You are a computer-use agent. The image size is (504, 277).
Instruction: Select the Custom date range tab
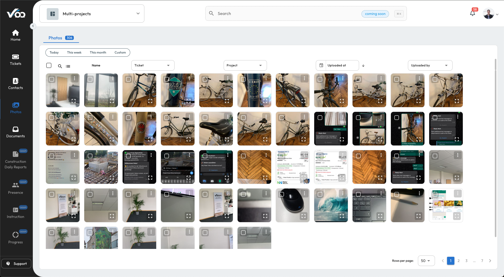(x=120, y=52)
